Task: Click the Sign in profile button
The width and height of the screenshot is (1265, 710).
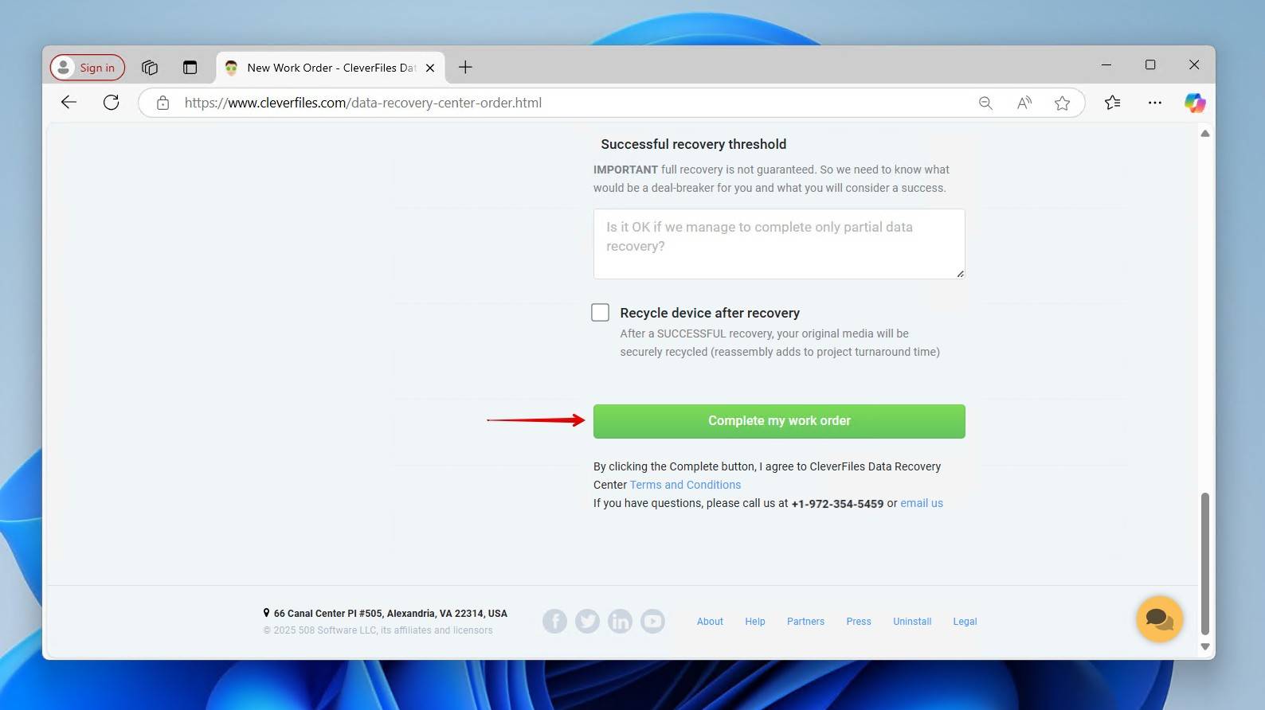Action: (x=88, y=68)
